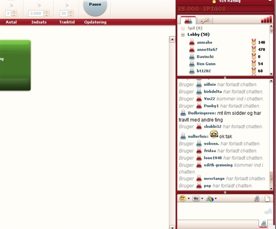
Task: Click the Antal stepper control
Action: click(14, 13)
